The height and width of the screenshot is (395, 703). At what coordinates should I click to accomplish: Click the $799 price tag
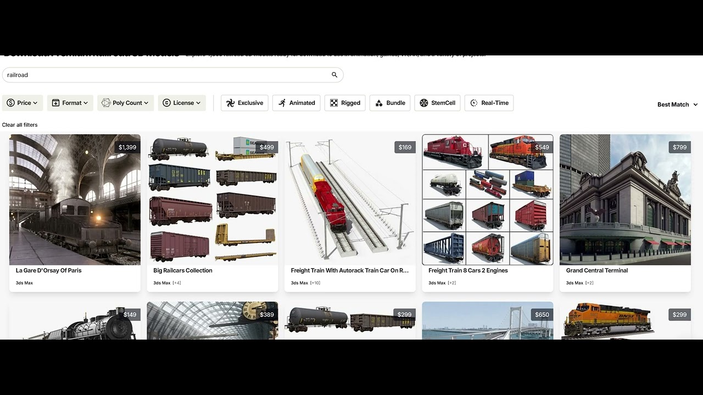[x=680, y=147]
